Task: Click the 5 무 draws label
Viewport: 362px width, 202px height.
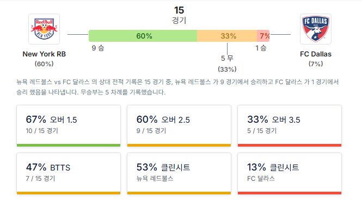Action: pos(227,58)
